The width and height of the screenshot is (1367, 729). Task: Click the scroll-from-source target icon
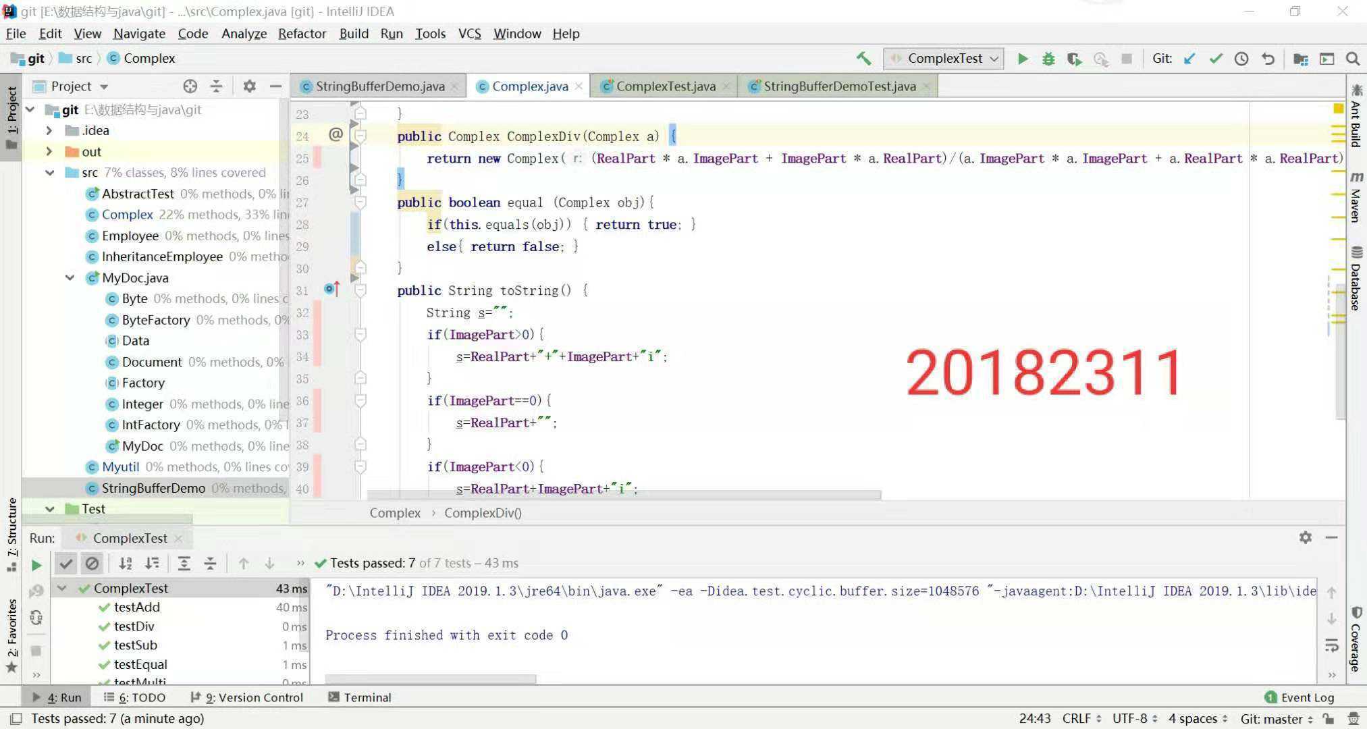190,86
